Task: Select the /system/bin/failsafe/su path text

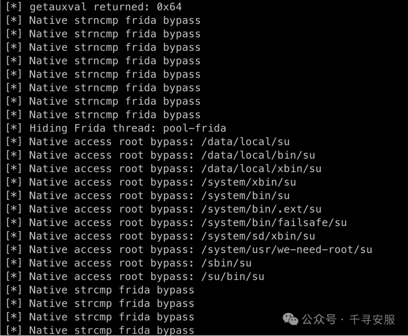Action: 274,223
